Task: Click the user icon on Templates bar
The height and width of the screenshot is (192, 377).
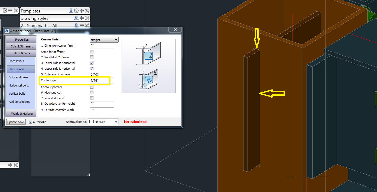Action: click(71, 11)
